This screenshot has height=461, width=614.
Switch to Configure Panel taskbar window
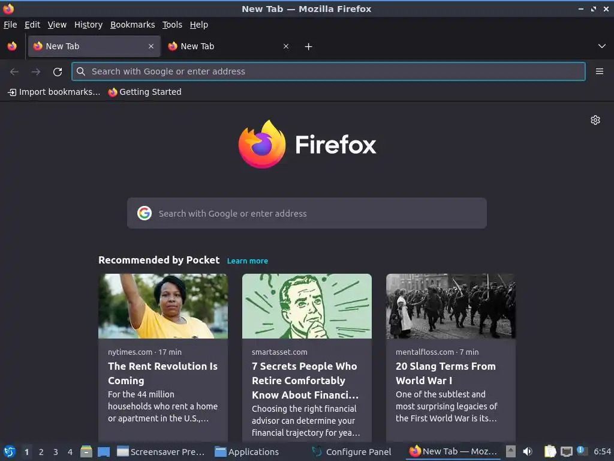(x=351, y=452)
